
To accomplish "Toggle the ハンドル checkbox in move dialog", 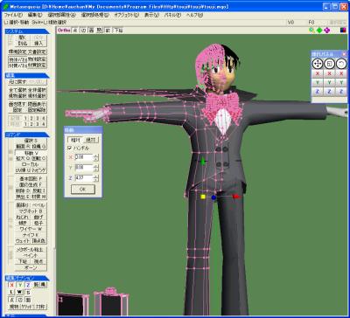I will 69,148.
